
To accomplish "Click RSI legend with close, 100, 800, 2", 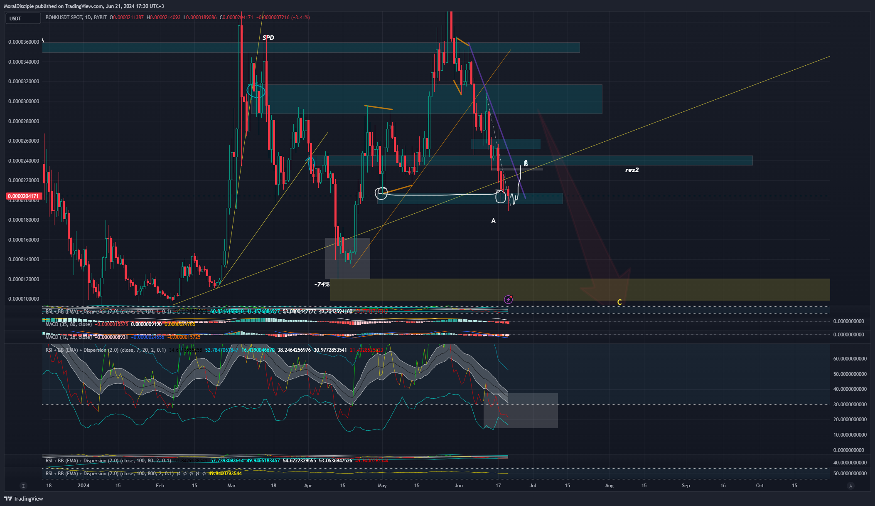I will 109,474.
